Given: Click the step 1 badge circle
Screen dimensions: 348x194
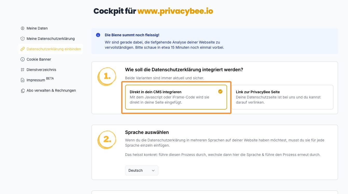Looking at the screenshot, I should point(107,77).
